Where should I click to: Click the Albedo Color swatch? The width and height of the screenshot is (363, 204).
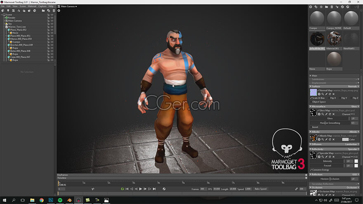click(345, 139)
